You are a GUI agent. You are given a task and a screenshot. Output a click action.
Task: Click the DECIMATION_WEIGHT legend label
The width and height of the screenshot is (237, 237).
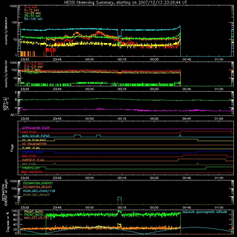pos(38,187)
